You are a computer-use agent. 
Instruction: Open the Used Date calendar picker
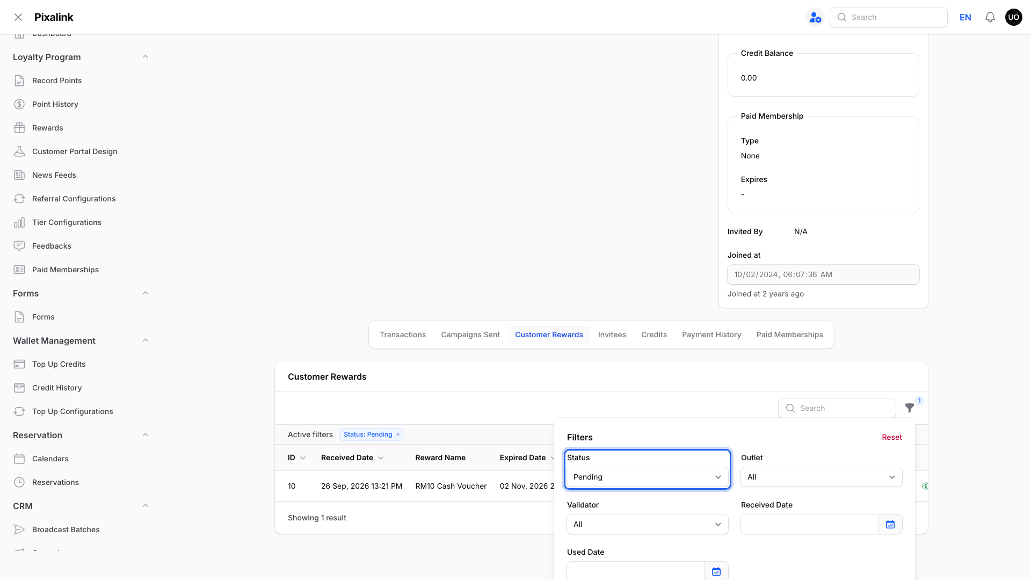[716, 571]
